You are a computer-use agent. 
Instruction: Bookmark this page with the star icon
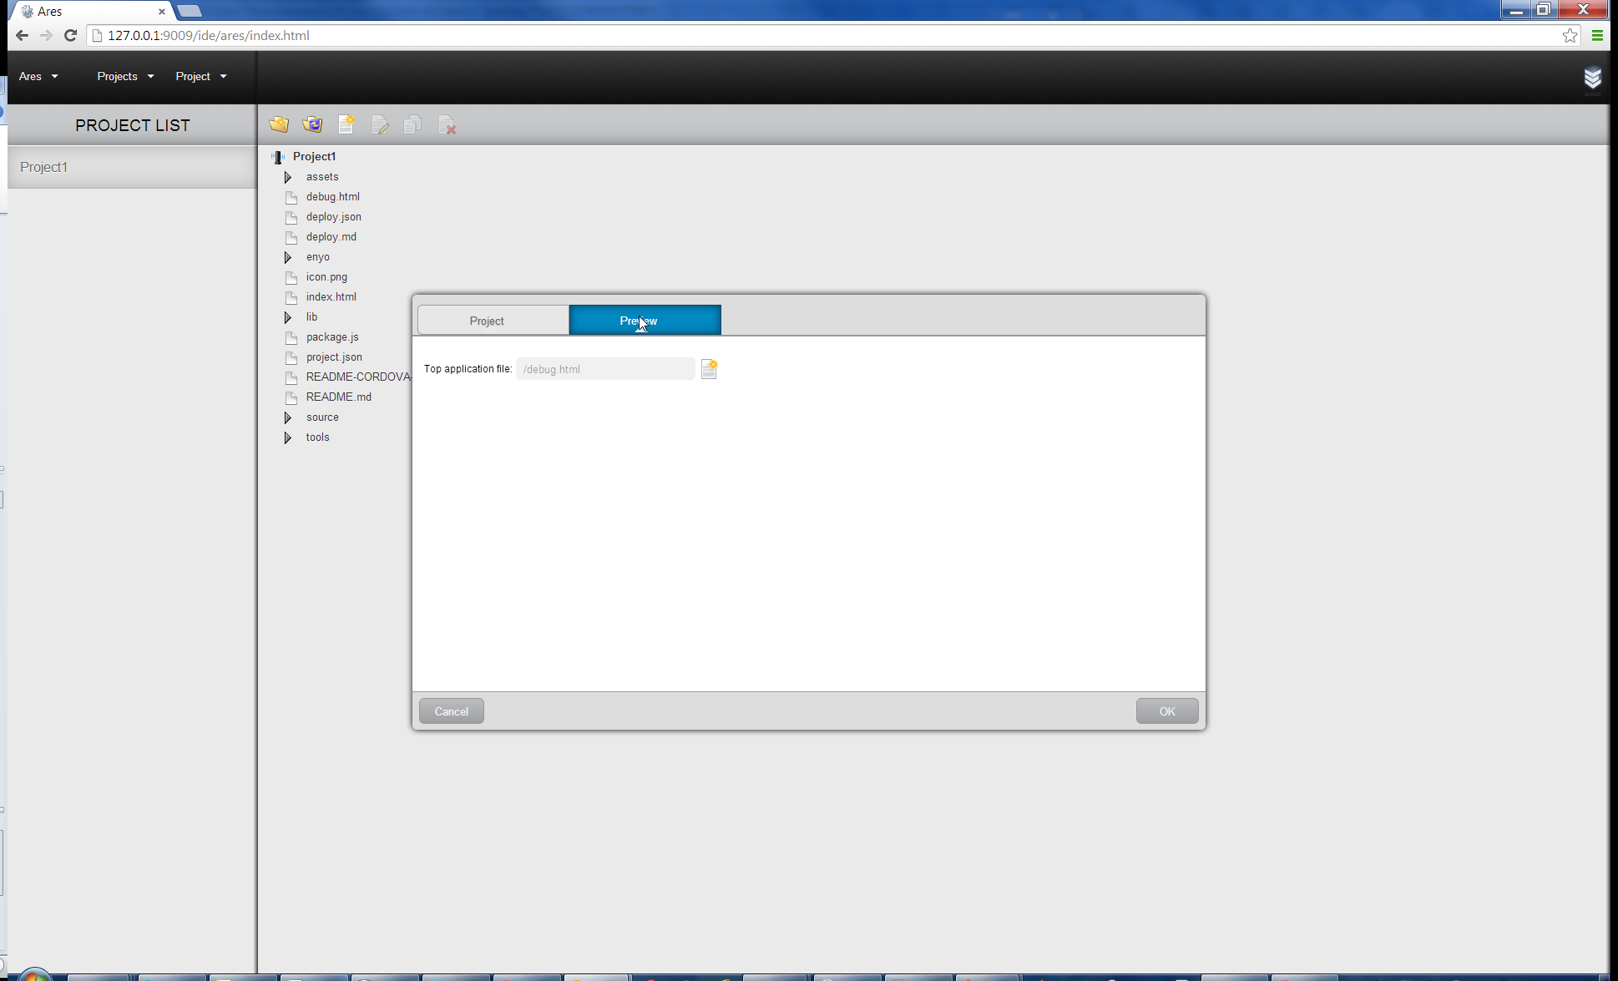[1570, 35]
